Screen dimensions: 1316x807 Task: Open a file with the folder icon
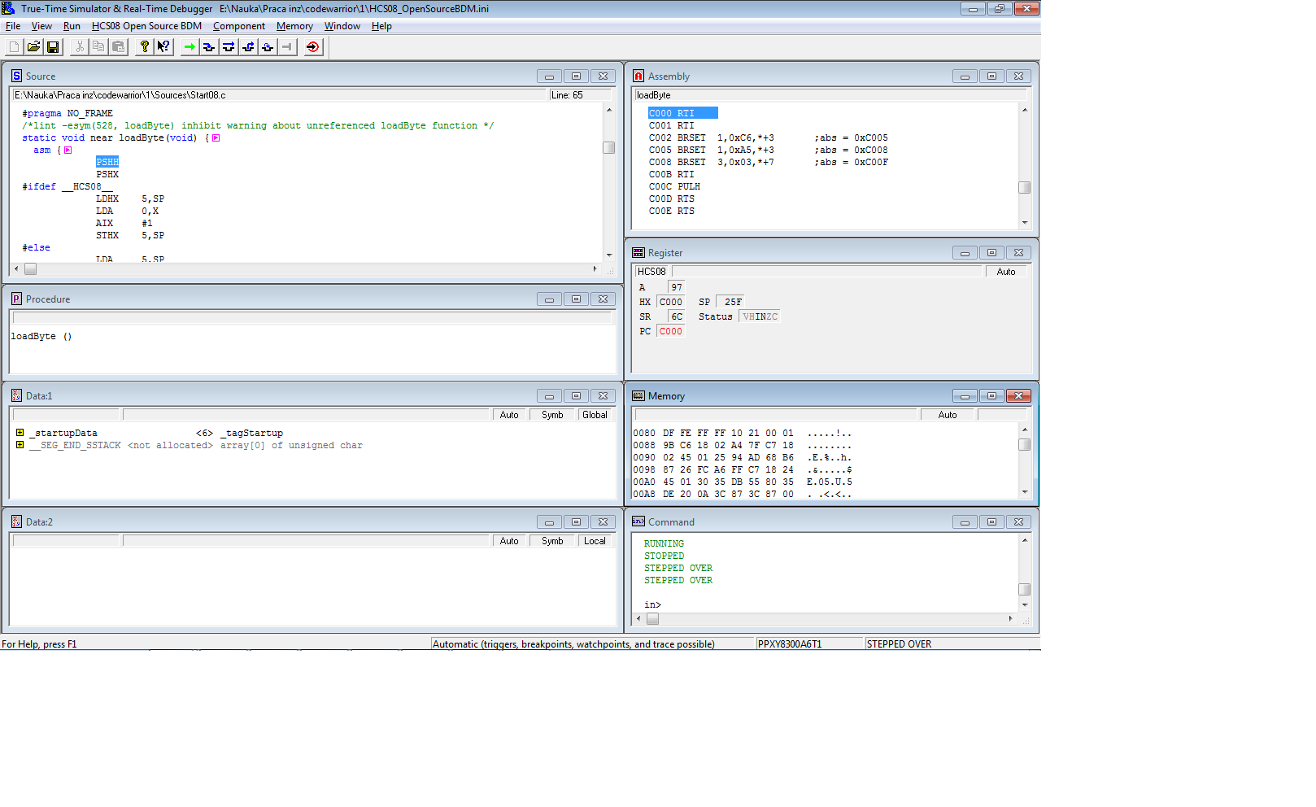coord(33,47)
